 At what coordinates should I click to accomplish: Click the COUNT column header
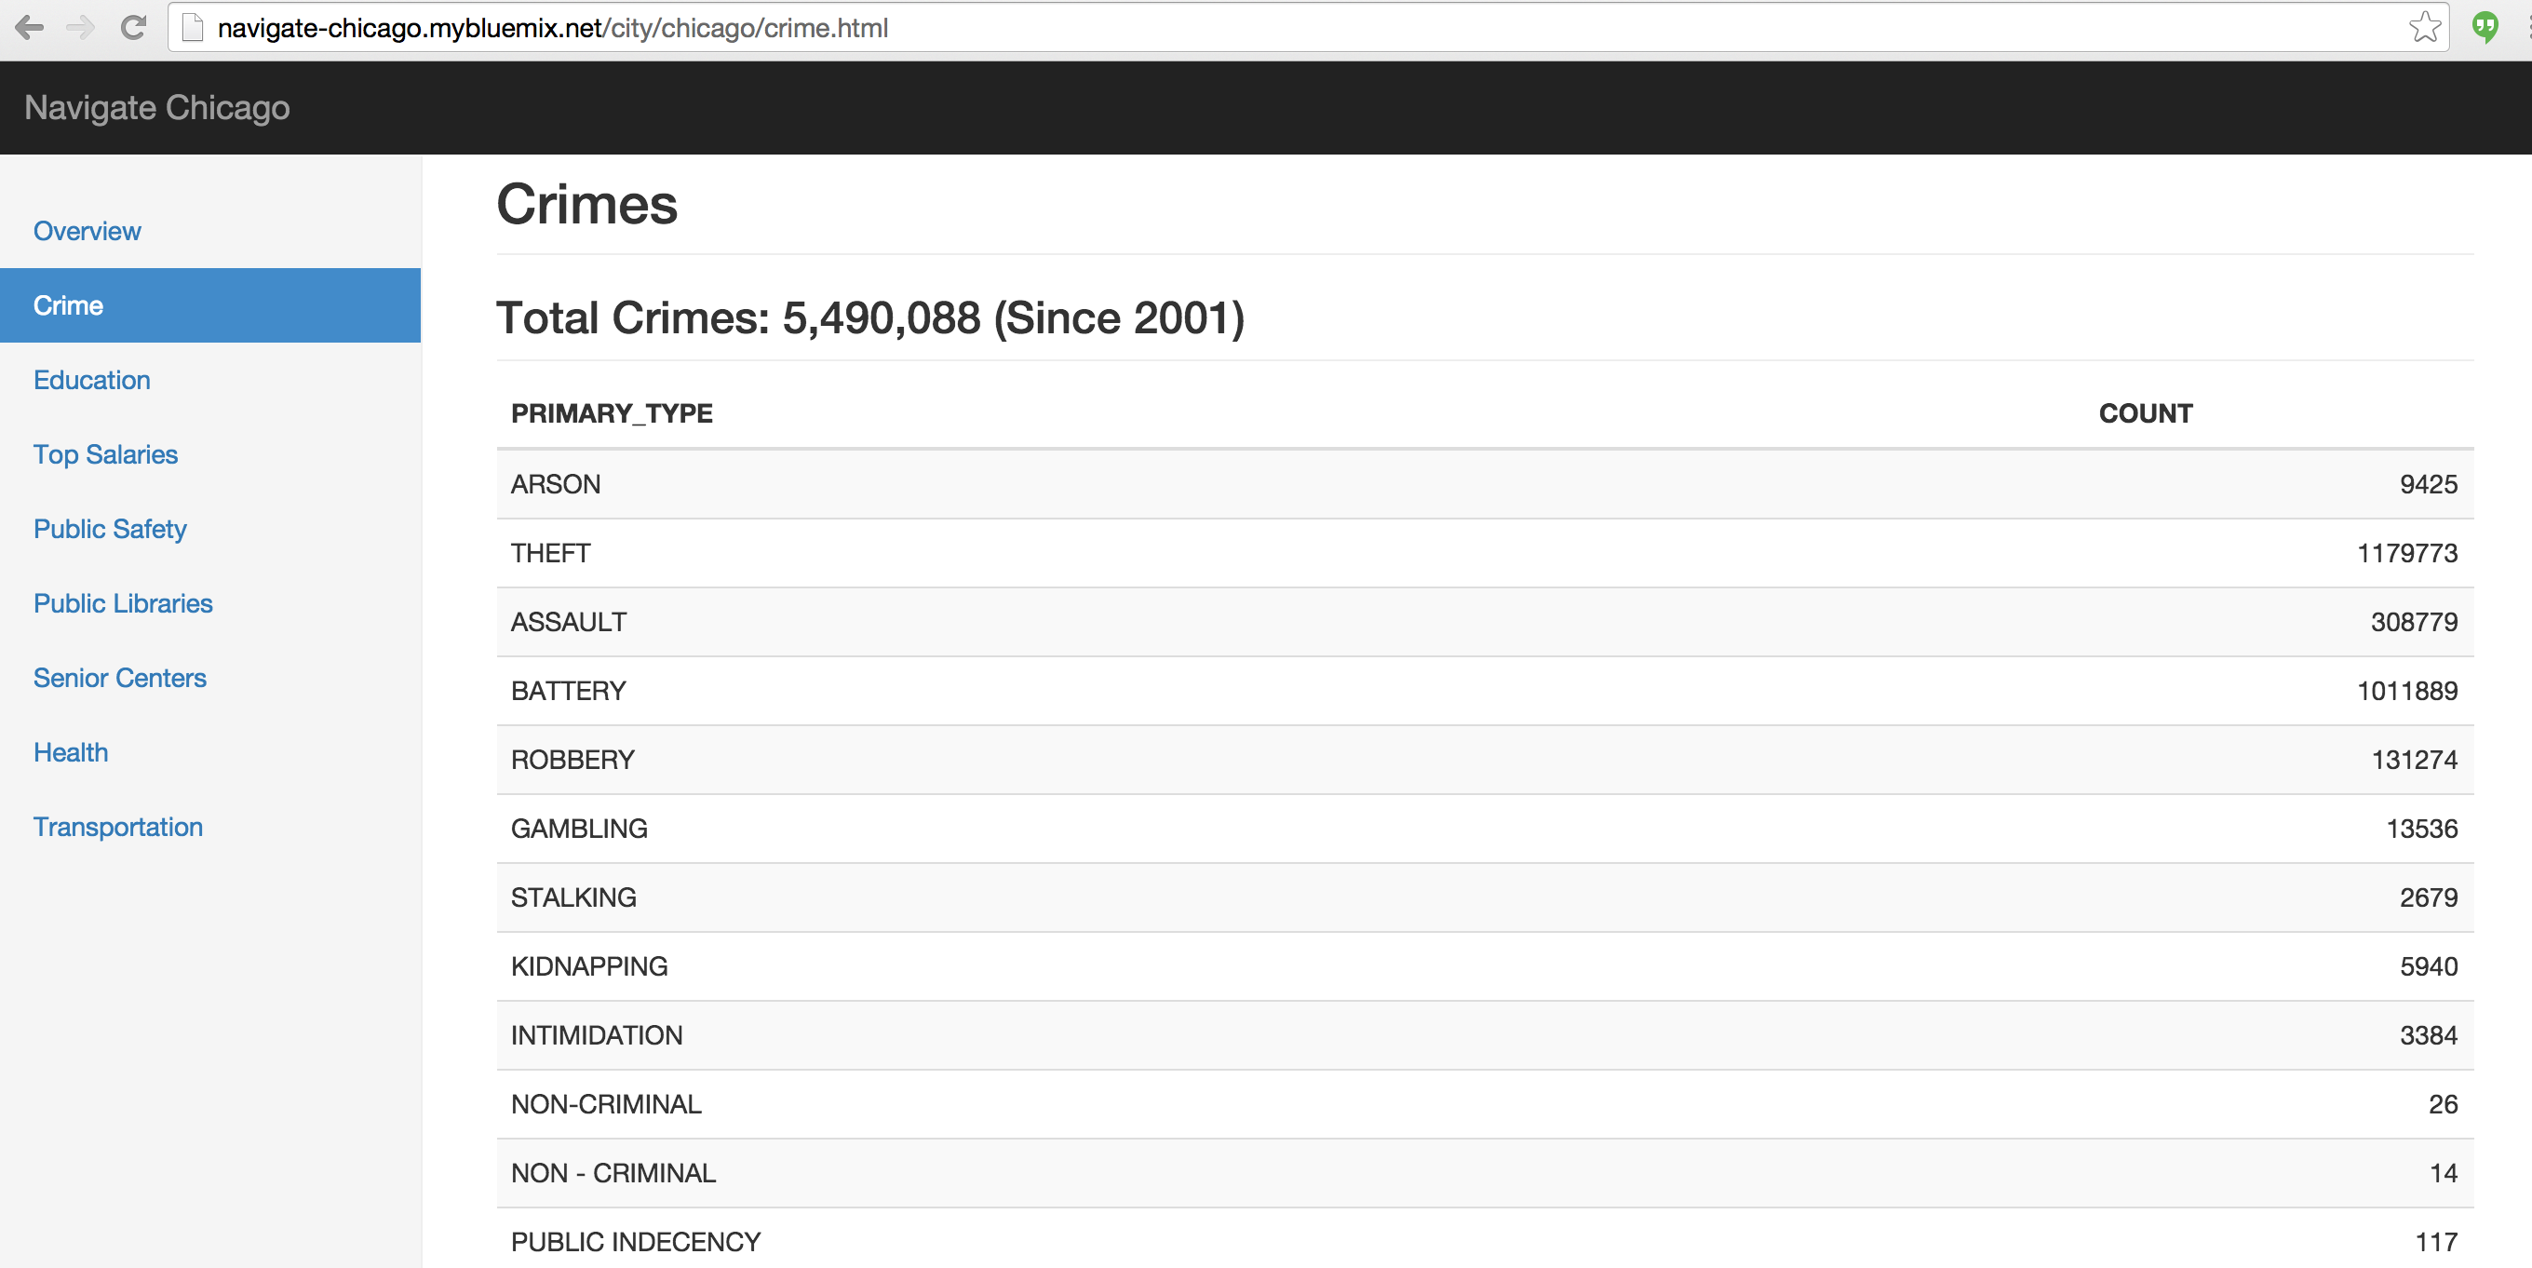(x=2145, y=413)
